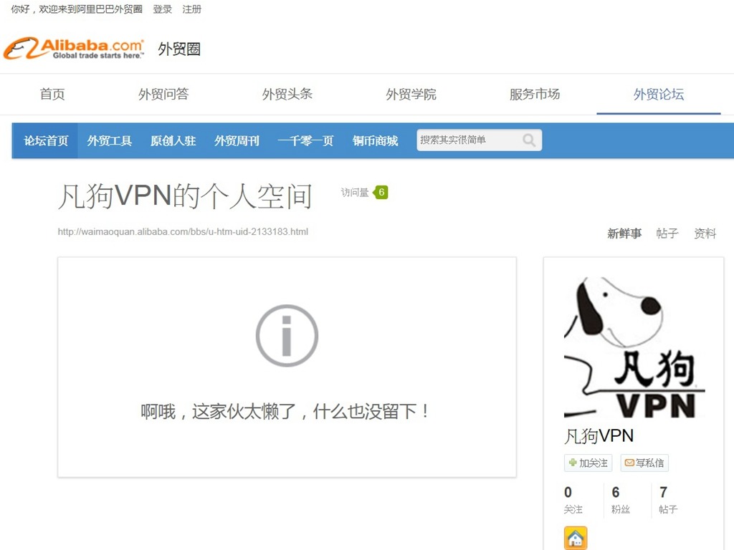
Task: Click the gray info circle icon
Action: pyautogui.click(x=287, y=335)
